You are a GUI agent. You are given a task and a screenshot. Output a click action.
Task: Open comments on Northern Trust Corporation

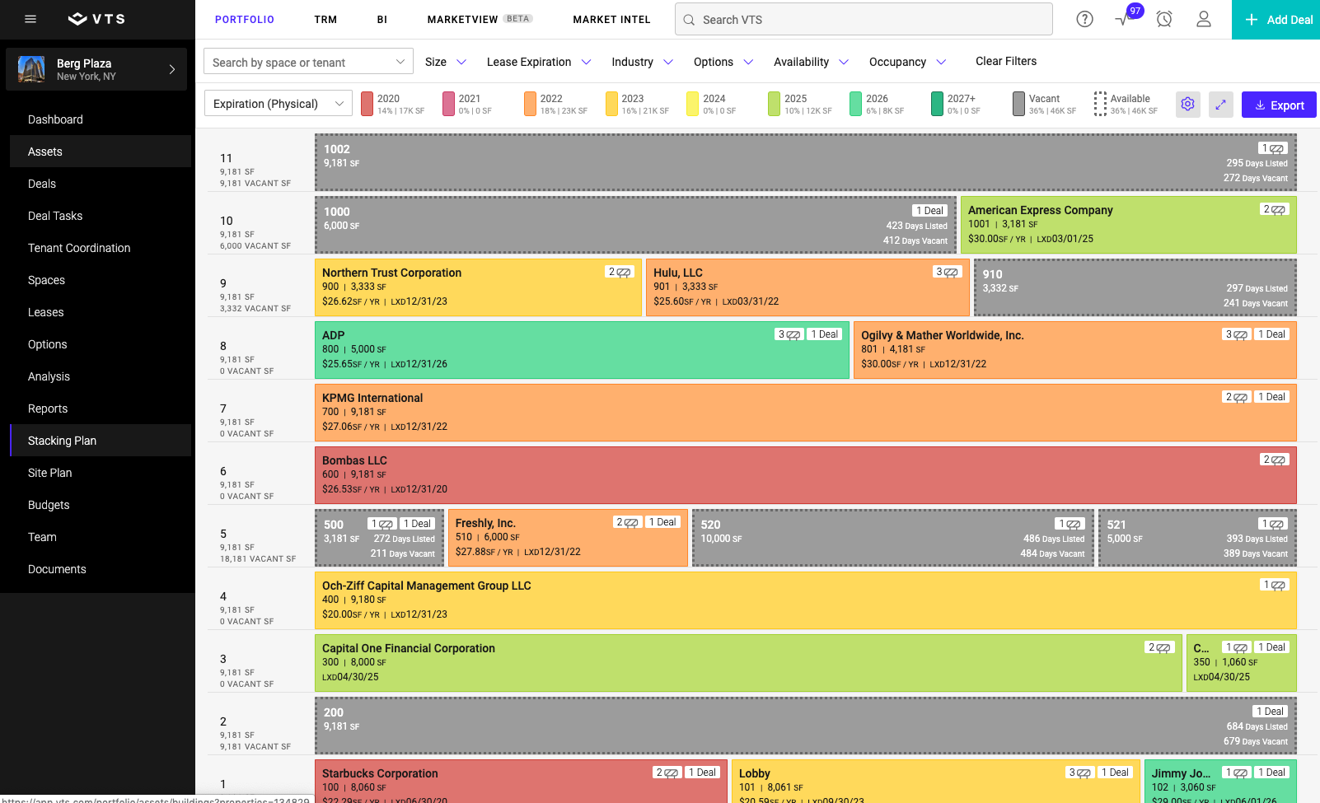coord(620,272)
